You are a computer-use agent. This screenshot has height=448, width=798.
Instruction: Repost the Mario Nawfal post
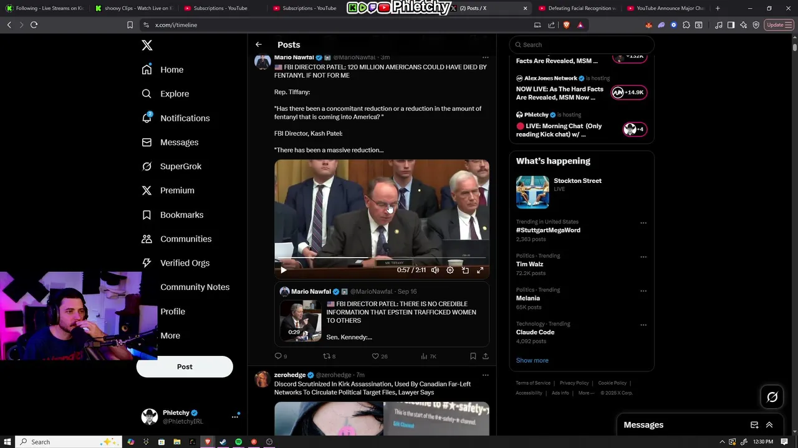(329, 356)
